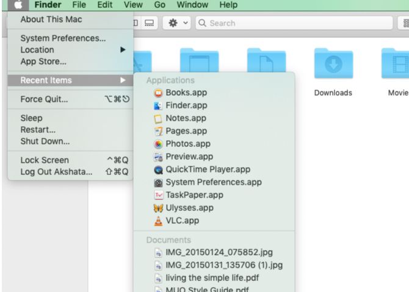This screenshot has height=292, width=409.
Task: Open the Go menu in menu bar
Action: (x=160, y=5)
